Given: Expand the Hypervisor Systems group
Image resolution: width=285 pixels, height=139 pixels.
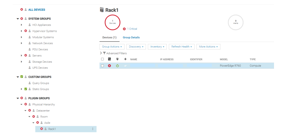Looking at the screenshot, I should coord(21,31).
